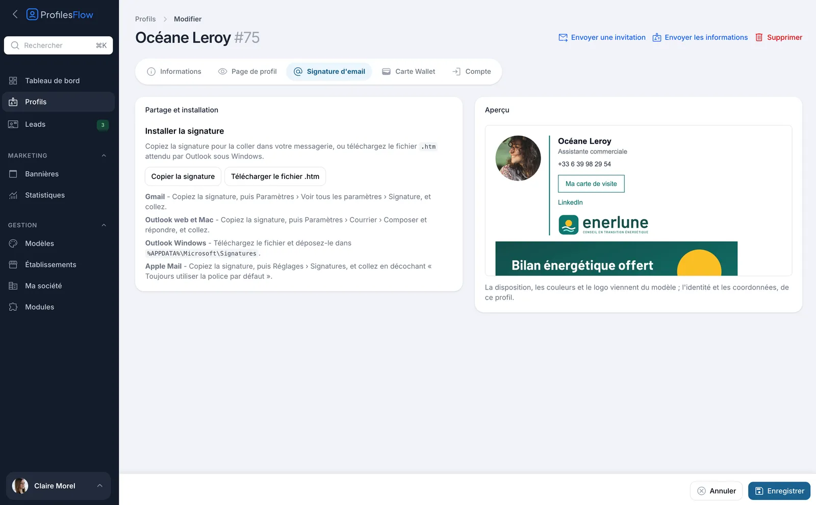The image size is (816, 505).
Task: Click the search magnifier icon
Action: 15,45
